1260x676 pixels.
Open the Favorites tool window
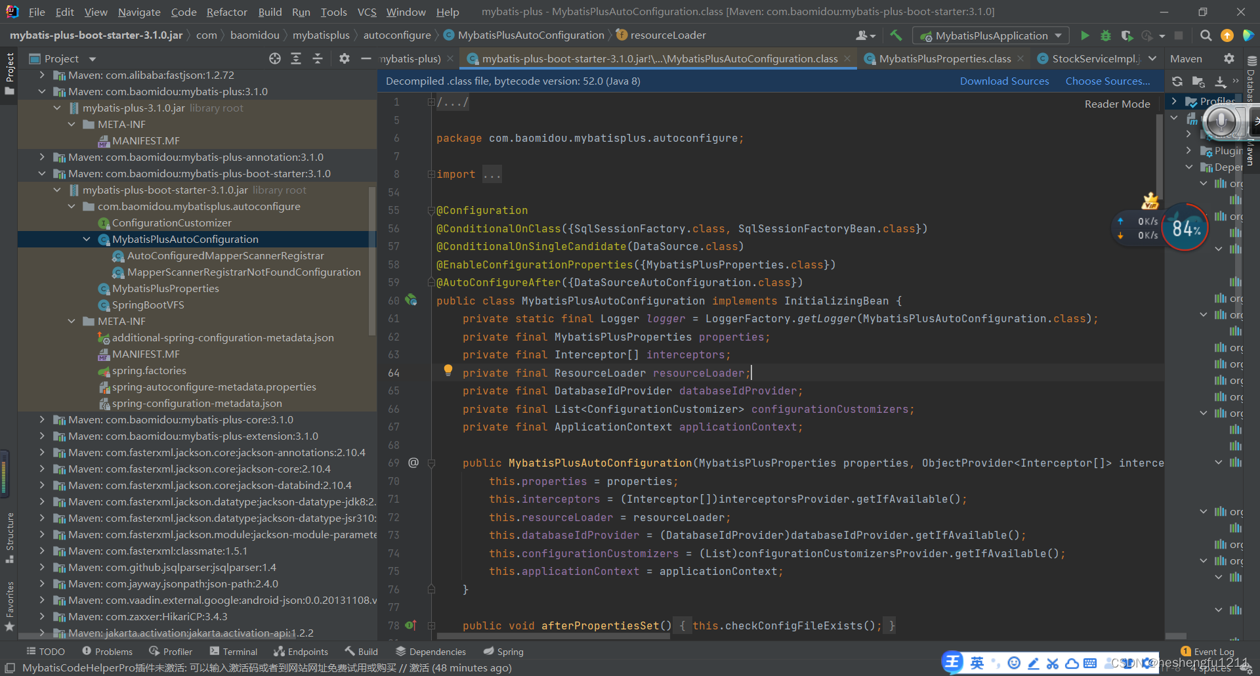(x=9, y=606)
